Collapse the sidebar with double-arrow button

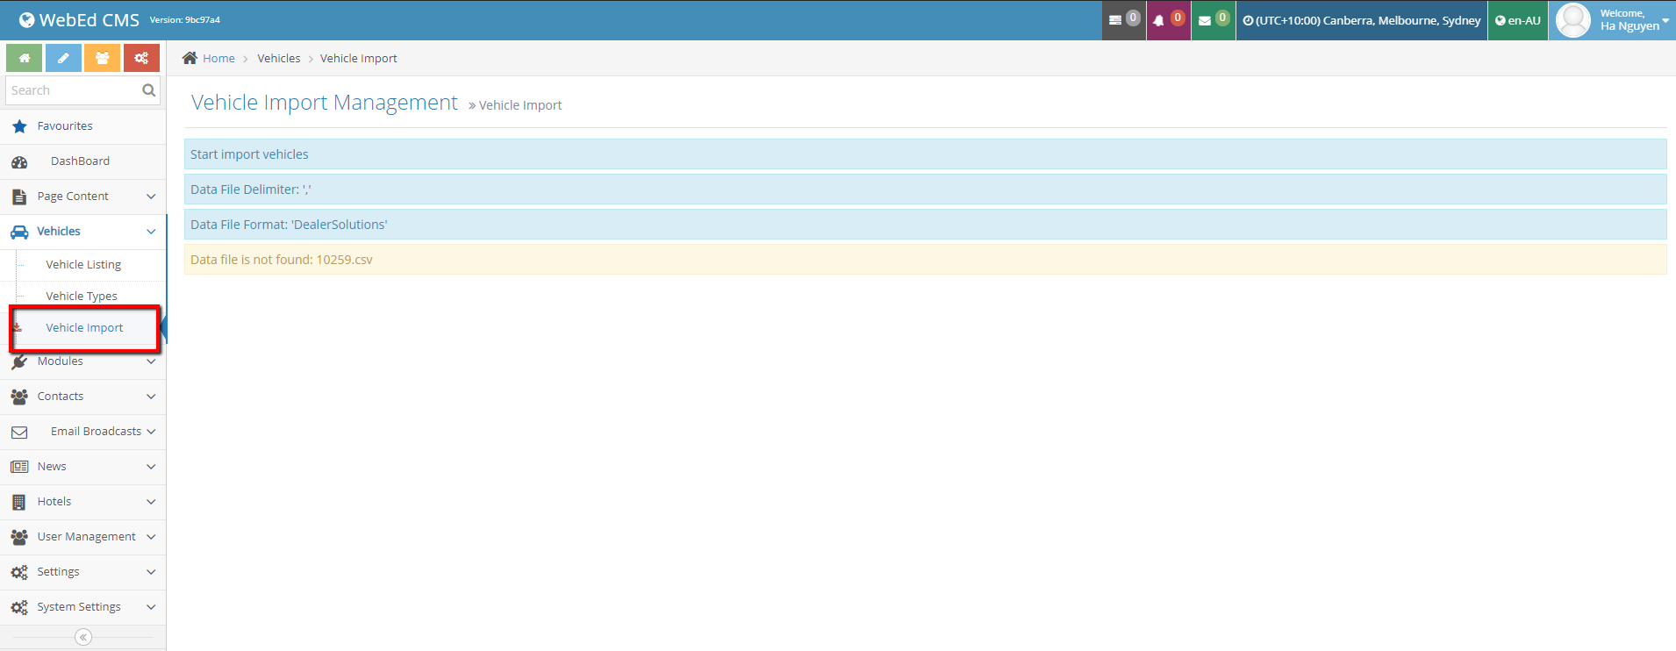(83, 637)
